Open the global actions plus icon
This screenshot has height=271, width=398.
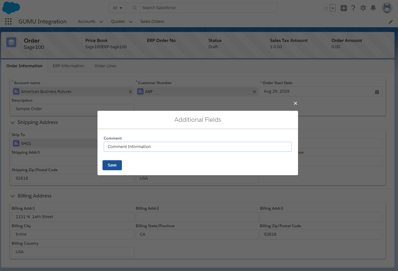click(344, 8)
